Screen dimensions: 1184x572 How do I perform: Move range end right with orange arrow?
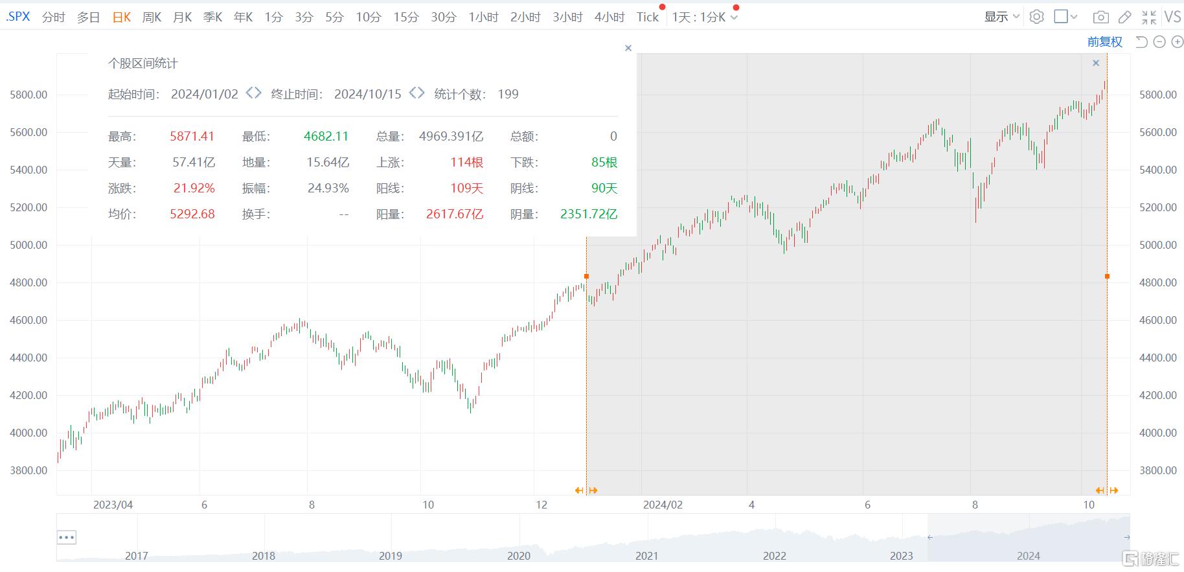(x=1114, y=490)
